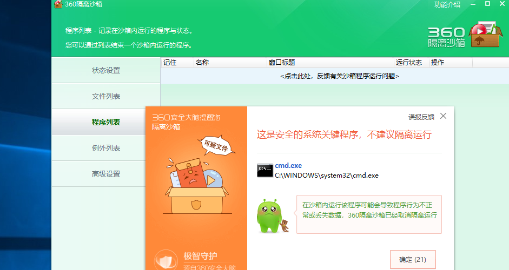This screenshot has height=270, width=509.
Task: Open 文件列表 sidebar tab
Action: point(106,96)
